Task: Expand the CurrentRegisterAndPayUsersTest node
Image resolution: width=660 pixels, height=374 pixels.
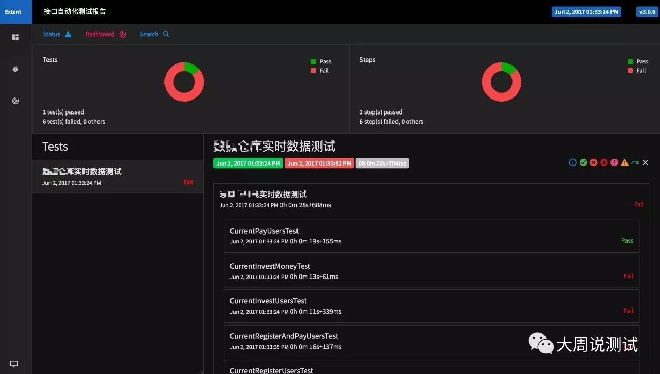Action: [432, 341]
